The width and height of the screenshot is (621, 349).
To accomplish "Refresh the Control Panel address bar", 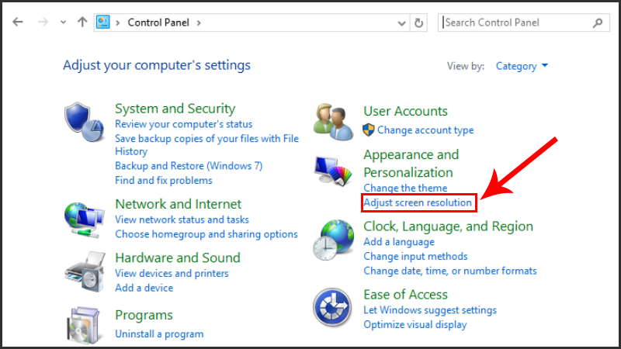I will click(420, 22).
